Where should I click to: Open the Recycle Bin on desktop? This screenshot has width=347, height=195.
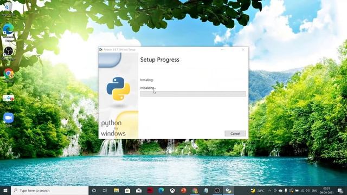click(x=8, y=9)
